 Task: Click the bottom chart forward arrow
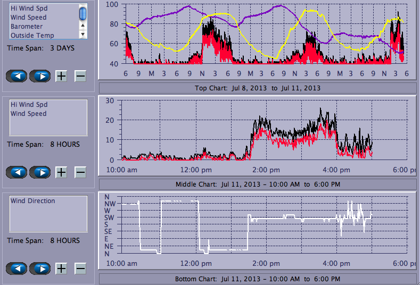40,269
